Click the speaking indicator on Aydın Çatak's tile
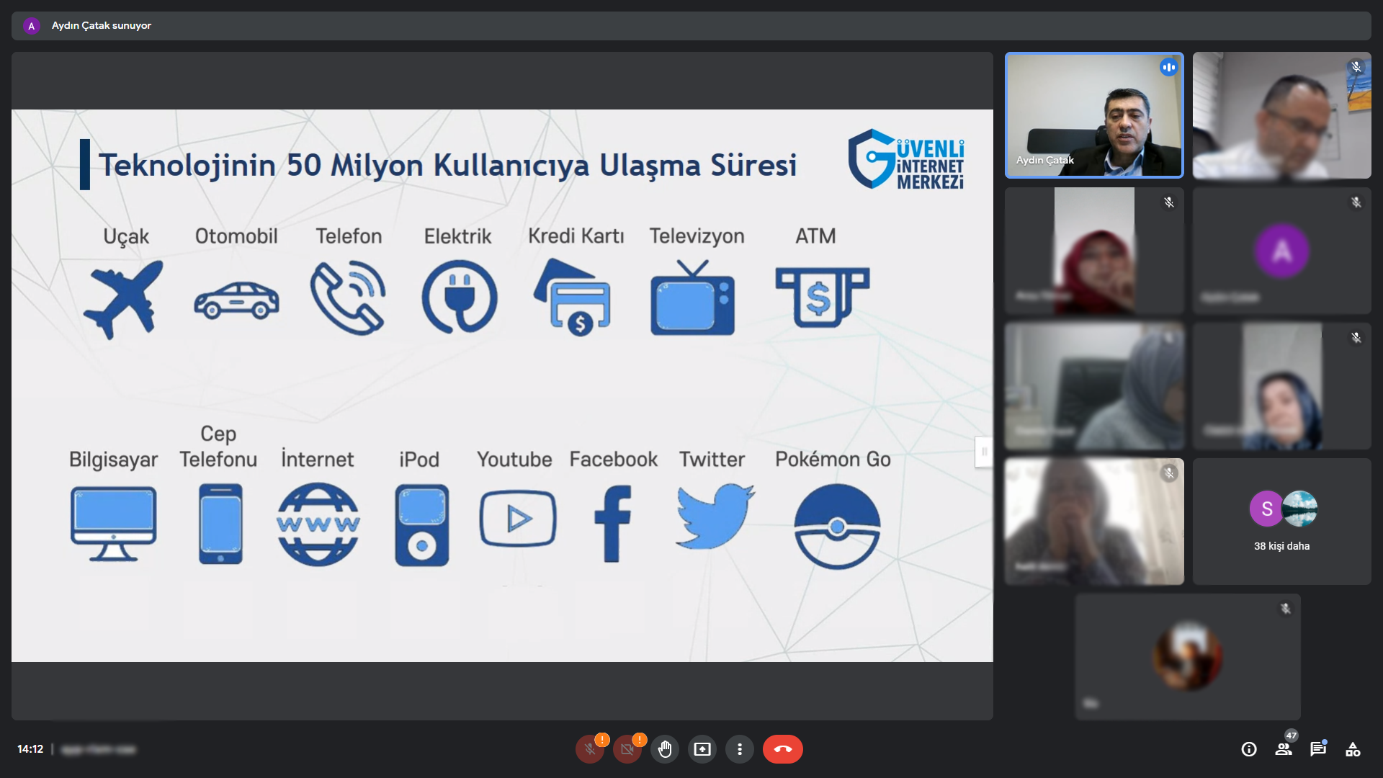This screenshot has width=1383, height=778. (1168, 67)
